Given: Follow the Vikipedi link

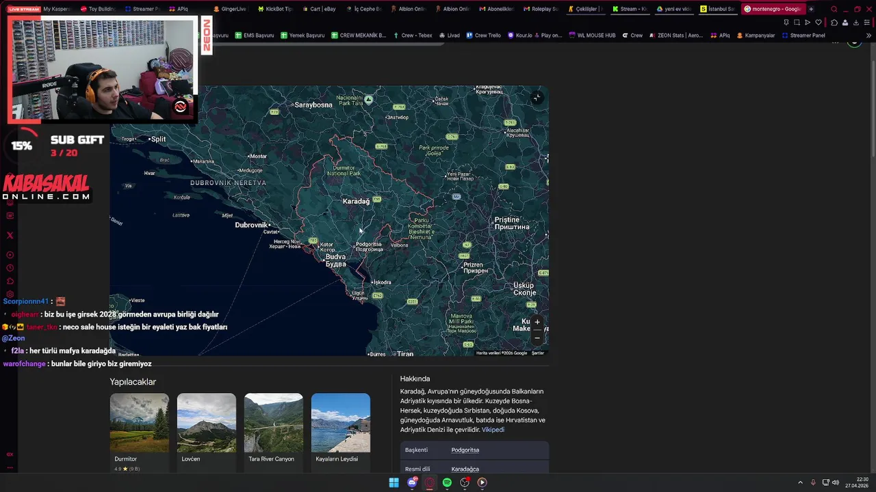Looking at the screenshot, I should (x=493, y=430).
